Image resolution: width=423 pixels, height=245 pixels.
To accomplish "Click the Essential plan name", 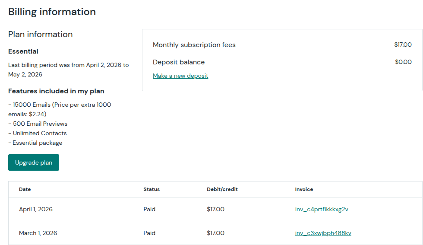I will click(x=23, y=51).
